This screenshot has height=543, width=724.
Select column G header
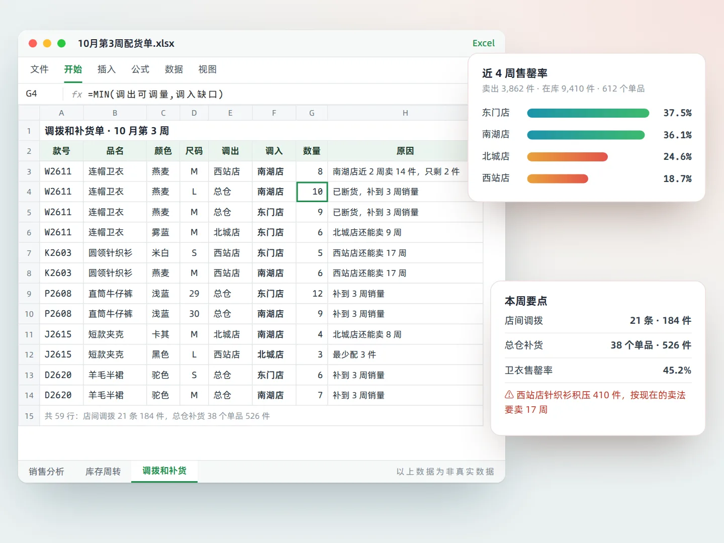(x=312, y=113)
